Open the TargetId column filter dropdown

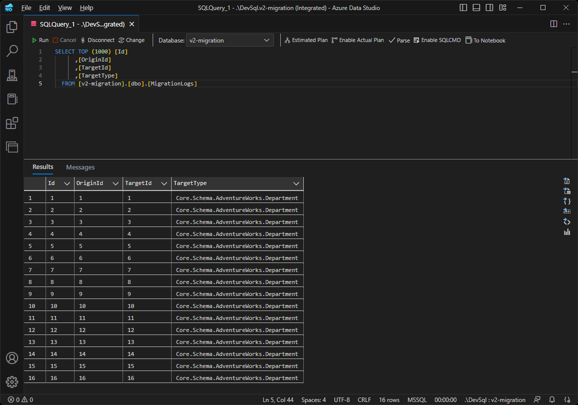164,183
